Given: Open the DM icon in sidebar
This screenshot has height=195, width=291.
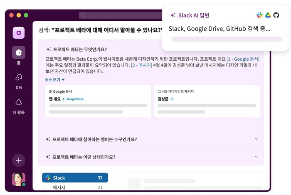Looking at the screenshot, I should (19, 77).
